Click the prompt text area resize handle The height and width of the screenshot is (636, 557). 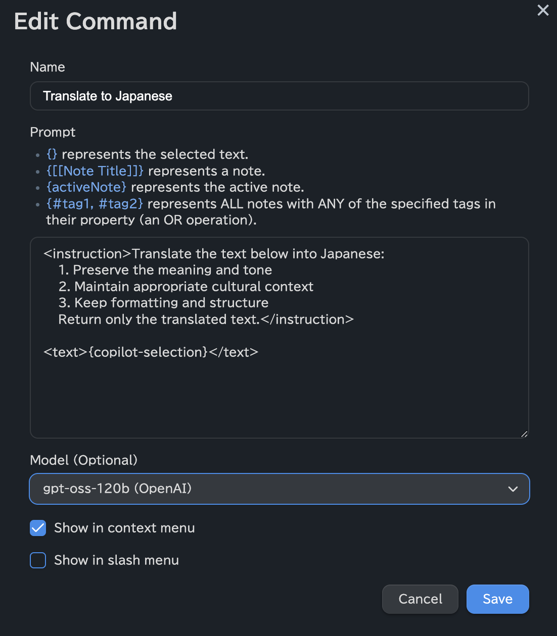point(524,434)
